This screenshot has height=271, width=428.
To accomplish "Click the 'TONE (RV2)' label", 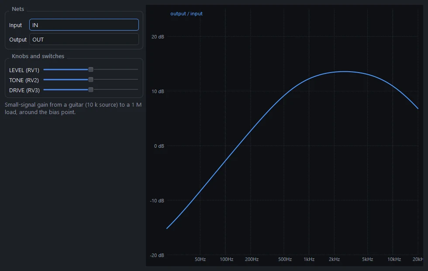I will pos(24,80).
